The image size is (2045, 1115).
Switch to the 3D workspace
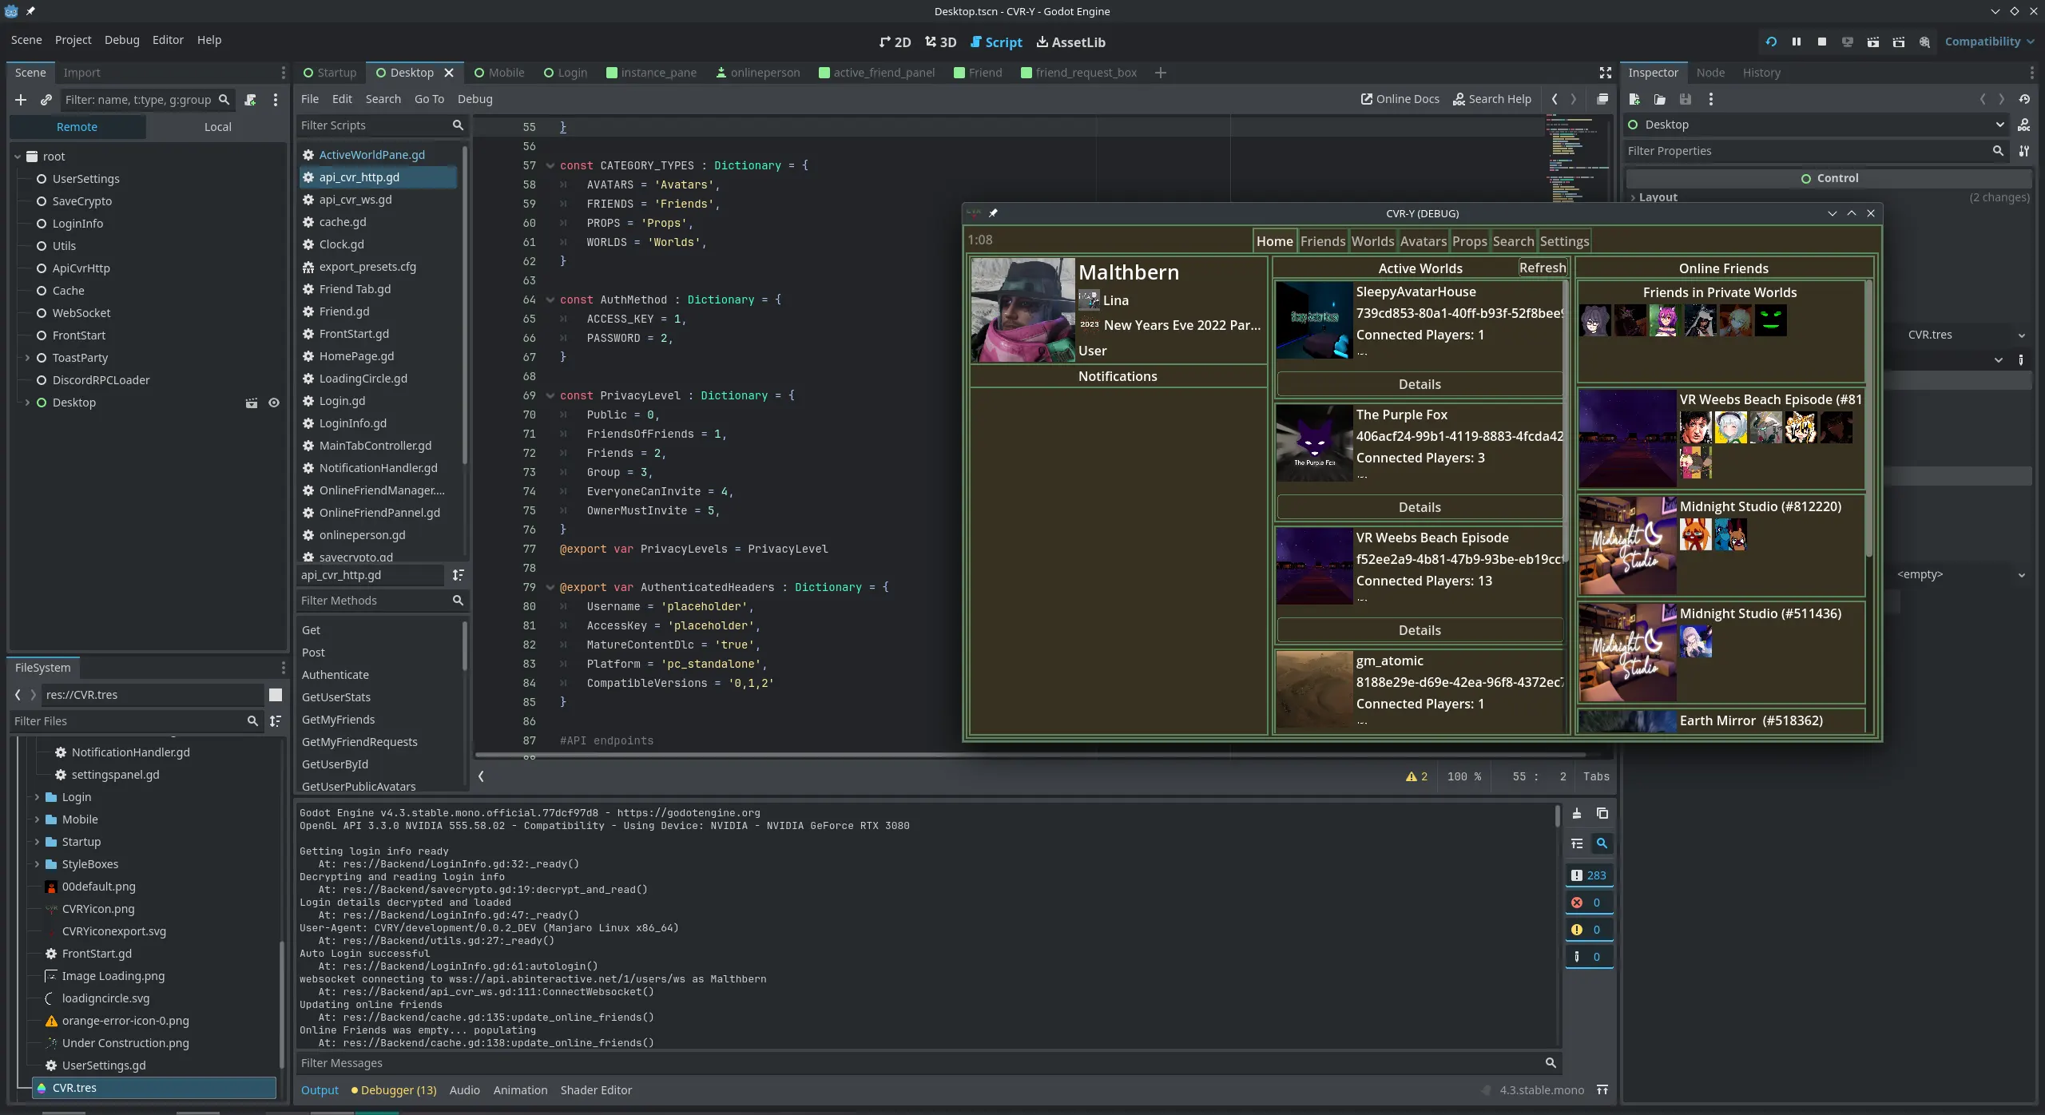click(x=940, y=42)
